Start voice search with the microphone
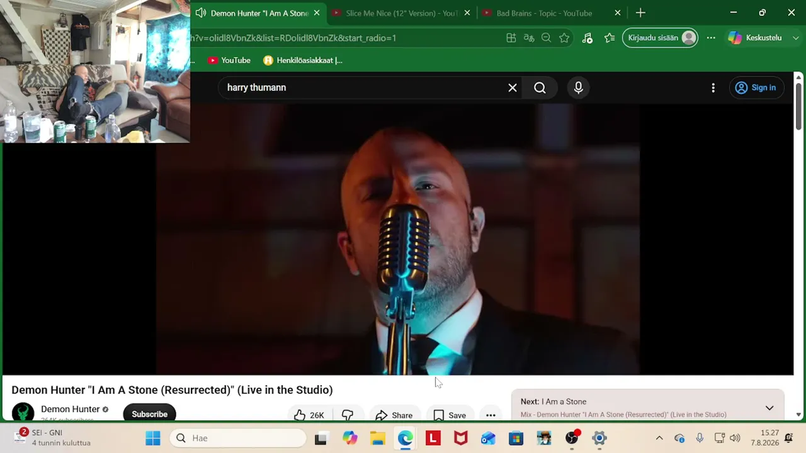Viewport: 806px width, 453px height. click(x=578, y=88)
